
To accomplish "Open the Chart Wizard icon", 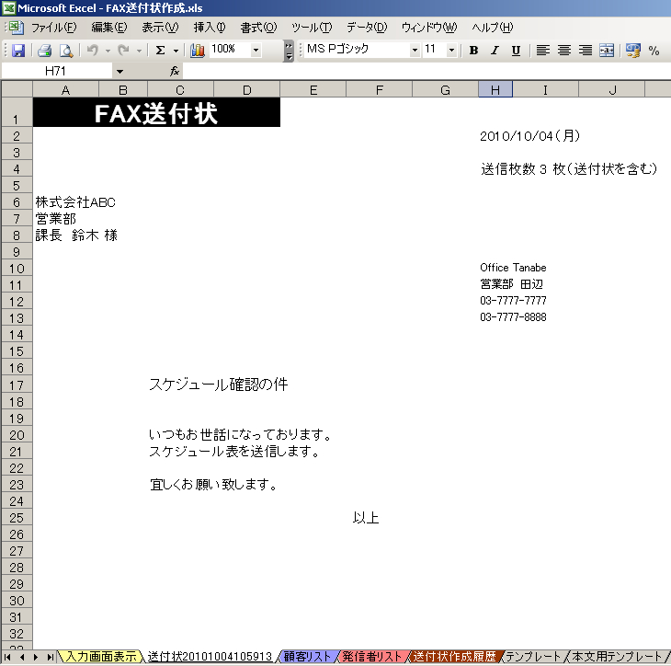I will pos(198,50).
